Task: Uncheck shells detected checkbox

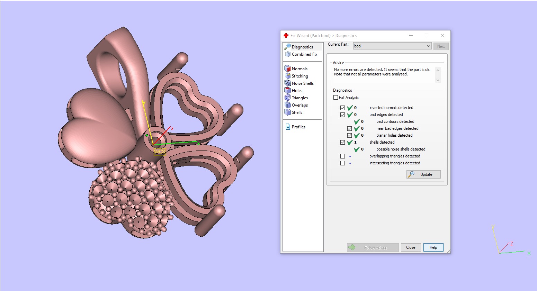Action: coord(342,142)
